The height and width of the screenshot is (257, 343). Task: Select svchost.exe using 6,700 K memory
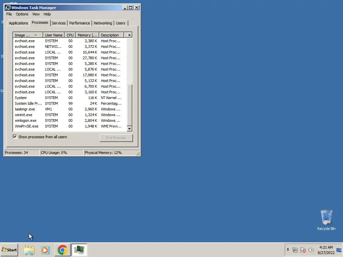tap(70, 86)
